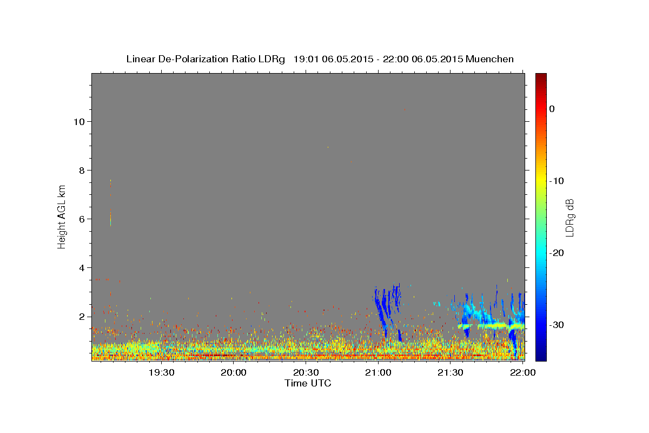The height and width of the screenshot is (433, 649).
Task: Click the '22:00' time tick label
Action: (x=522, y=372)
